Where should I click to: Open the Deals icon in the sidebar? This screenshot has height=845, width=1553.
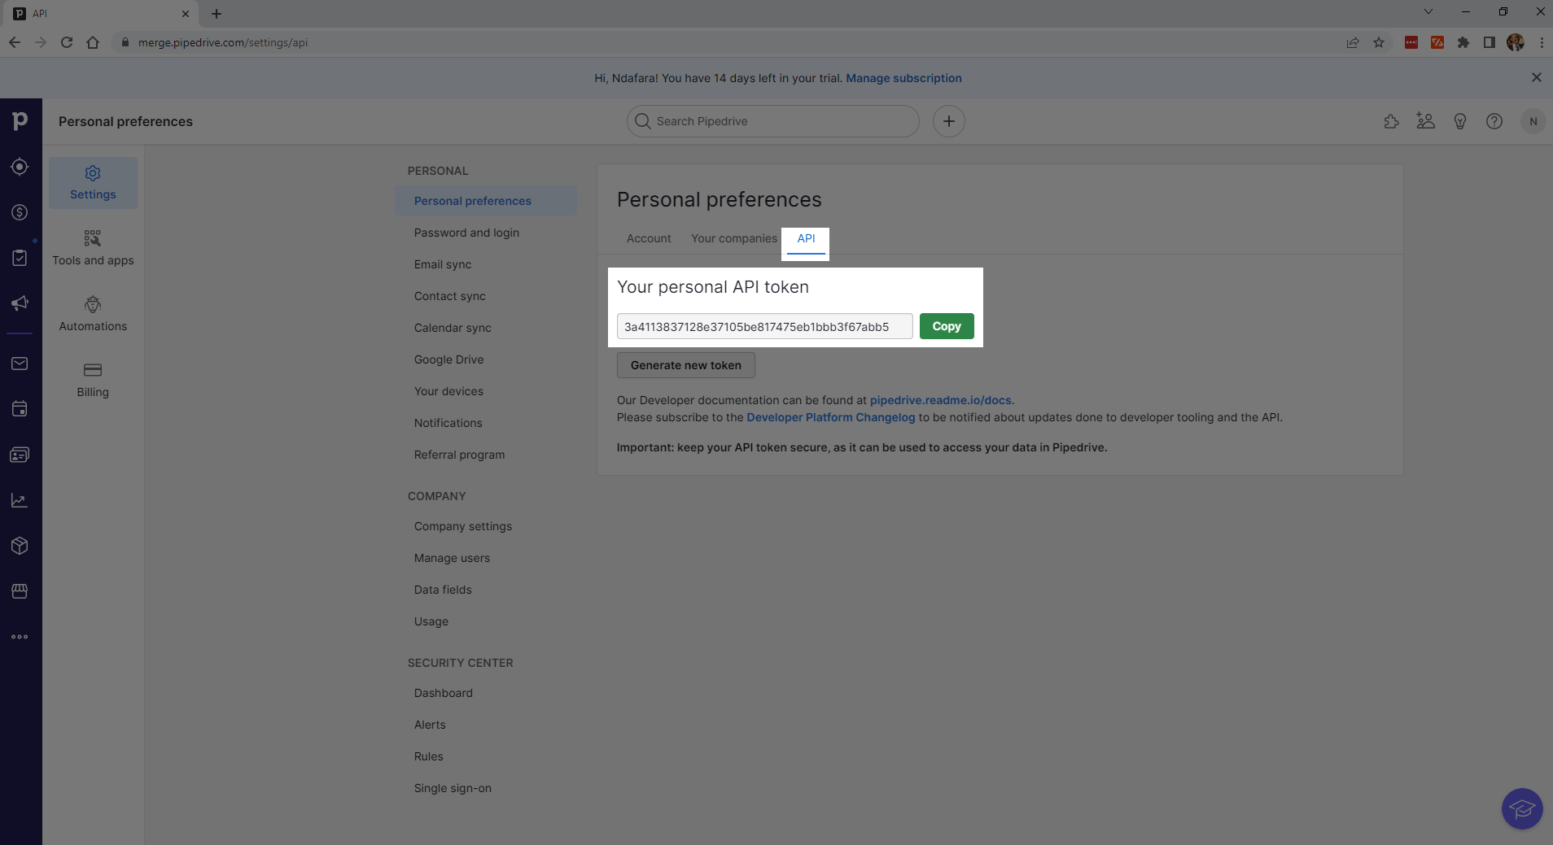point(19,212)
